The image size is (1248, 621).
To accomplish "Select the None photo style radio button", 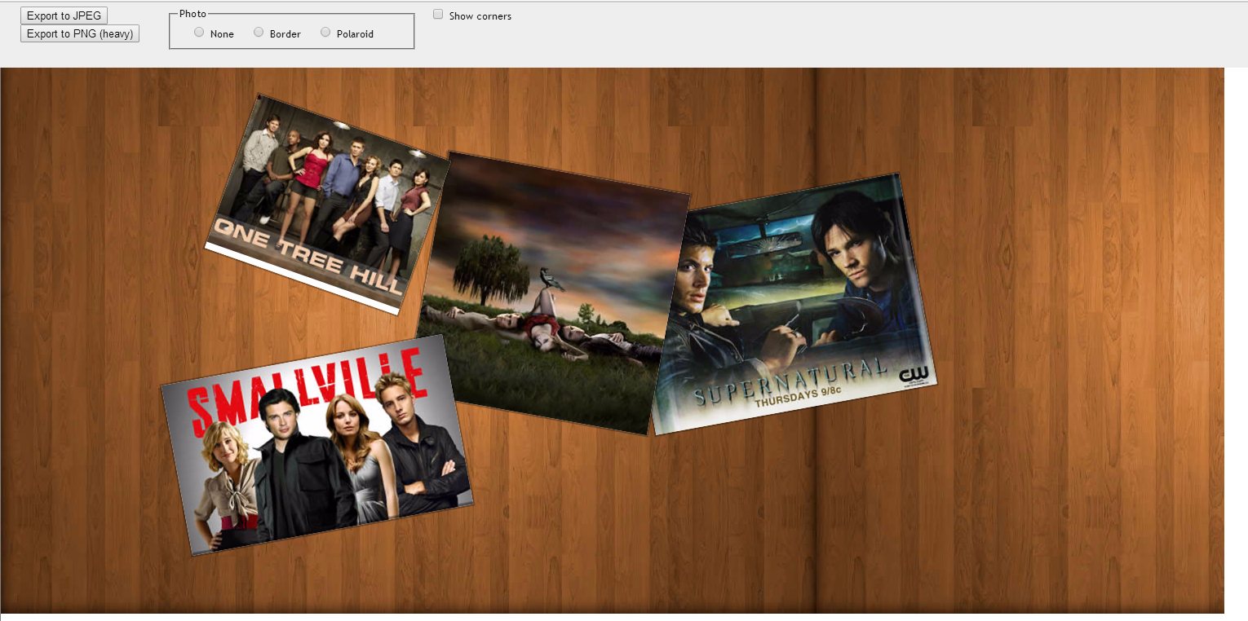I will [199, 33].
